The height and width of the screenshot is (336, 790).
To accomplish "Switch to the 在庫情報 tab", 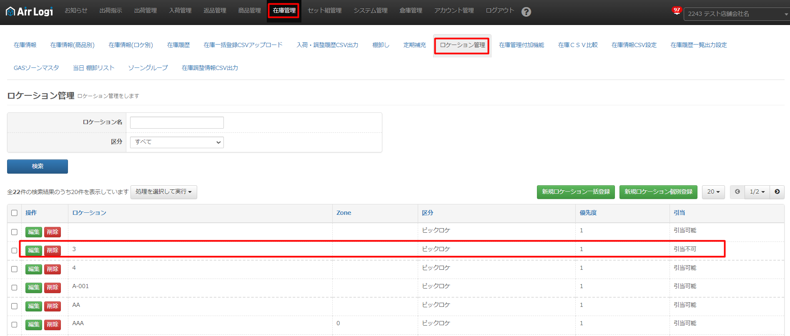I will click(25, 45).
